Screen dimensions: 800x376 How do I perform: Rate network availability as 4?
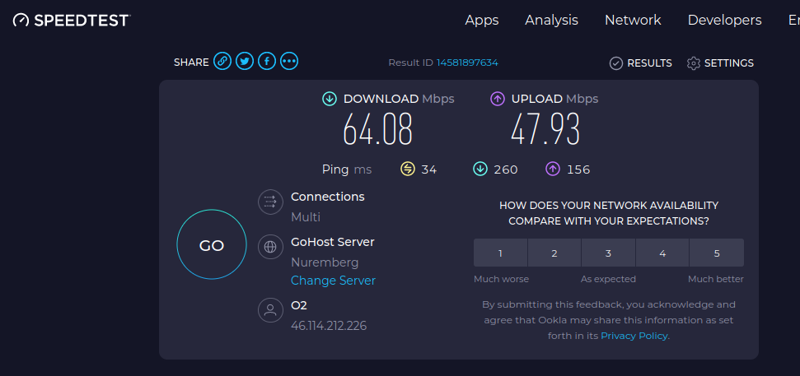[662, 253]
